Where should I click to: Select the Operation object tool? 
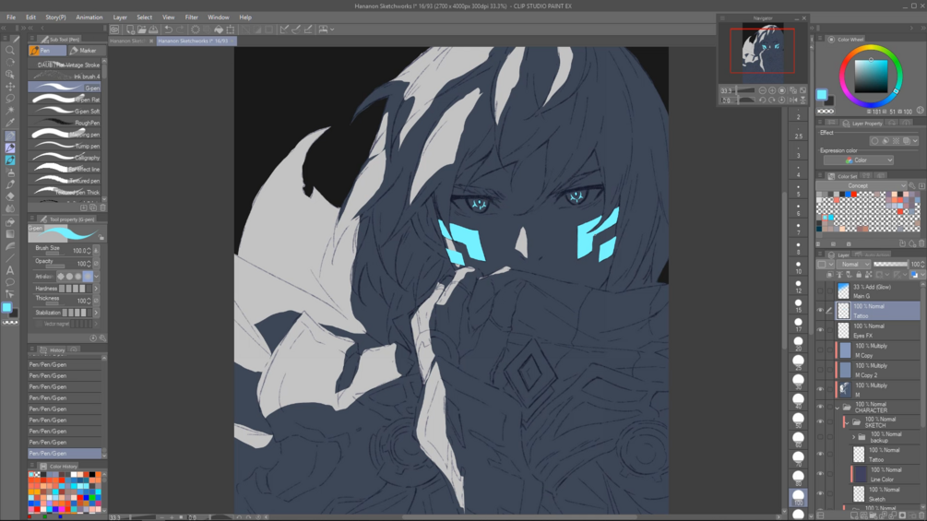tap(10, 75)
